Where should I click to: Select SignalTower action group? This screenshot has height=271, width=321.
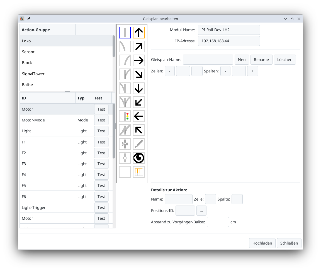tap(66, 74)
